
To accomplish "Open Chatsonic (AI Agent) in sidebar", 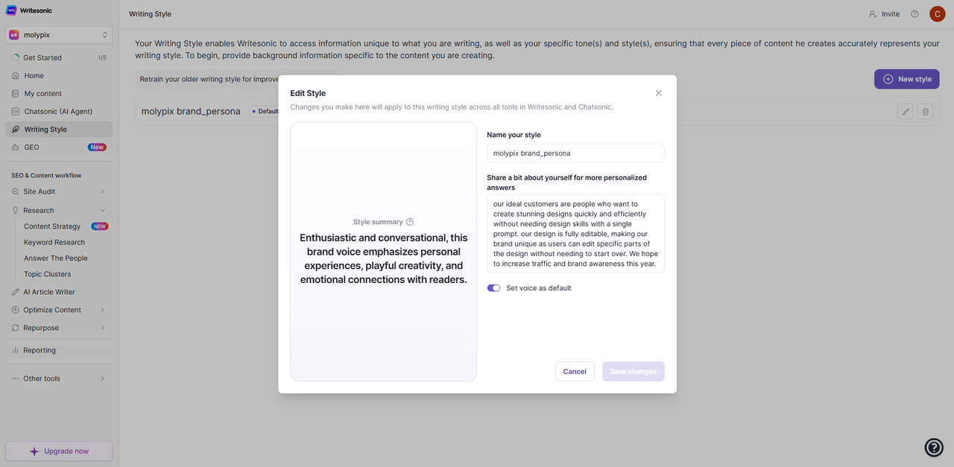I will 59,111.
